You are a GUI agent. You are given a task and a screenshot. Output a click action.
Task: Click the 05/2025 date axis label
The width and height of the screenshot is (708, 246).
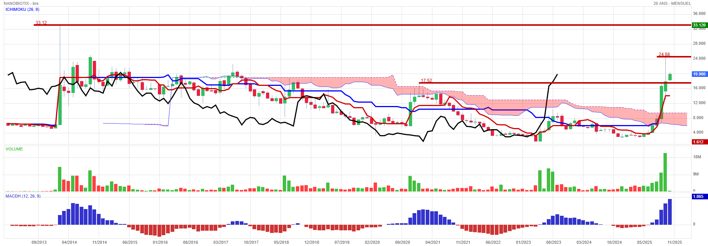coord(644,242)
